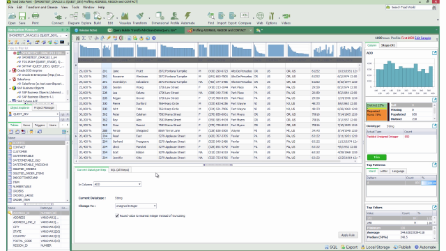Open the Tools menu
Viewport: 446px width, 251px height.
(x=75, y=7)
